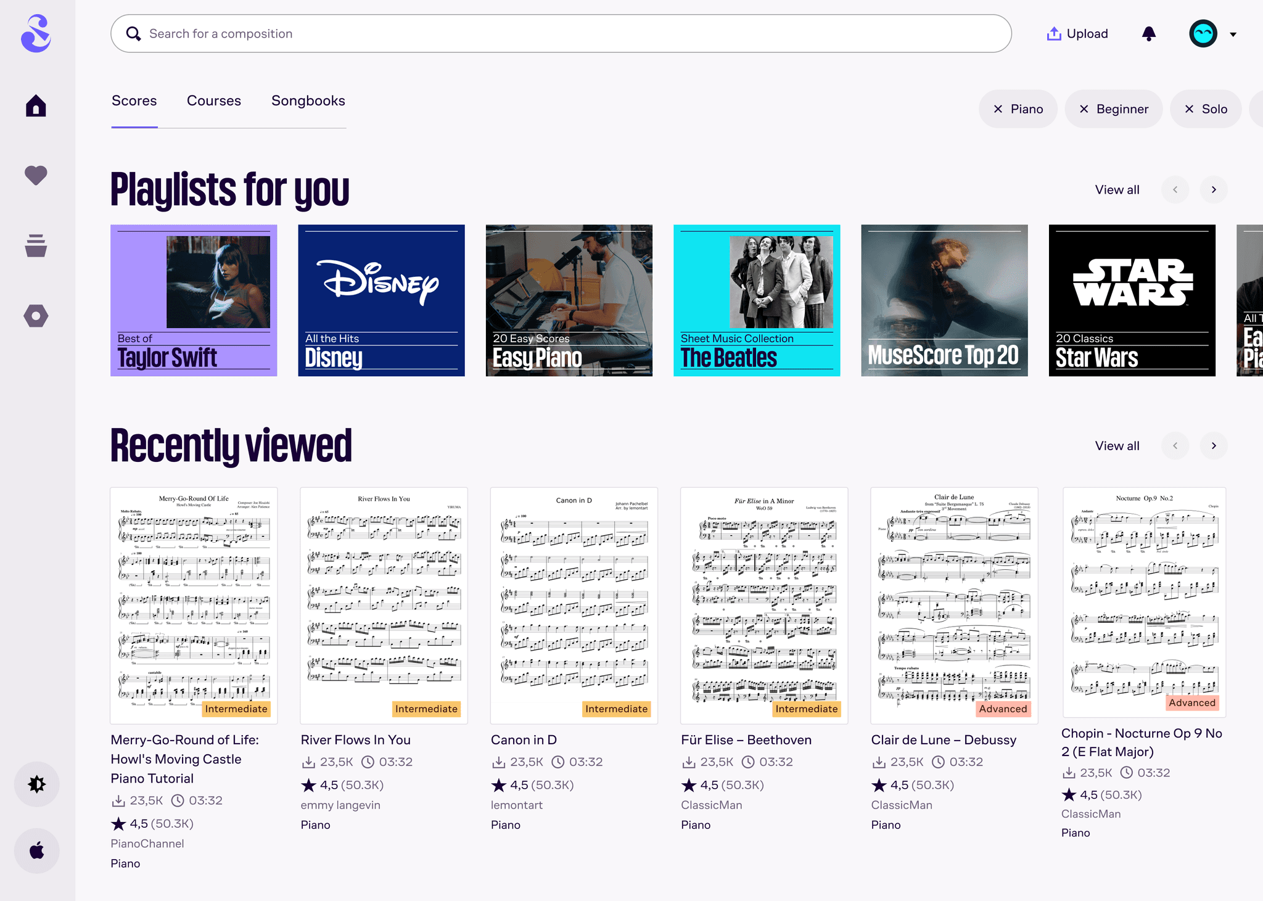The image size is (1263, 901).
Task: Click download icon on Clair de Lune
Action: [x=879, y=762]
